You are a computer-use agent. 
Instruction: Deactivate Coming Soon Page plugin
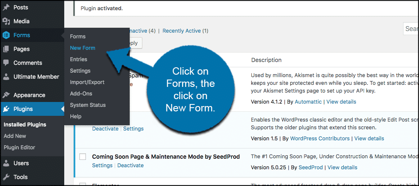[131, 166]
